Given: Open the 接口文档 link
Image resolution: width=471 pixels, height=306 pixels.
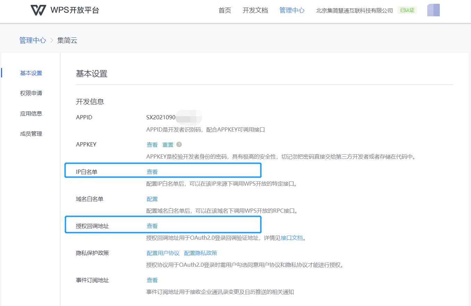Looking at the screenshot, I should click(x=292, y=238).
